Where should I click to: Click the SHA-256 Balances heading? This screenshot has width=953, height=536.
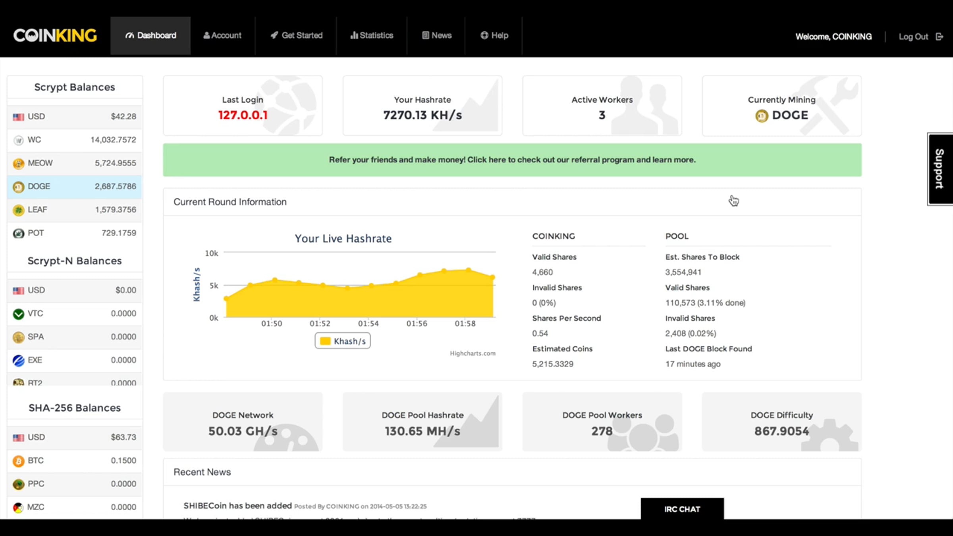75,408
